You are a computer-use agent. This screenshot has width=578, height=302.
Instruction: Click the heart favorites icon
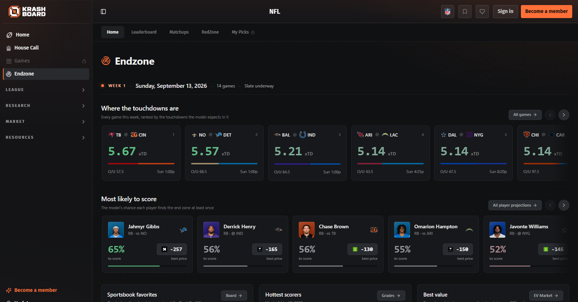(x=482, y=12)
